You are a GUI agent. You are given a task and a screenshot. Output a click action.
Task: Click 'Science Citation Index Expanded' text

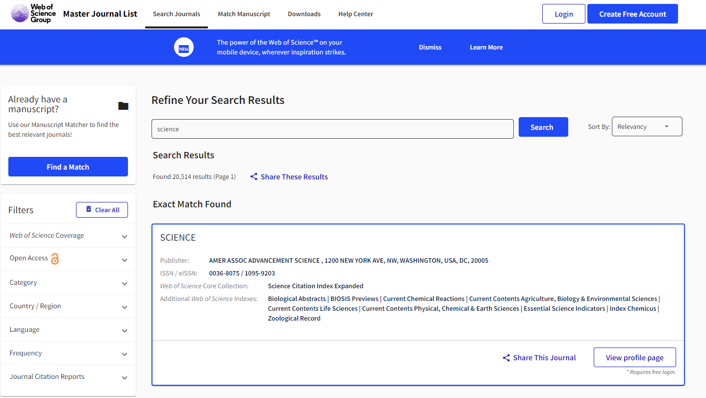click(x=316, y=286)
